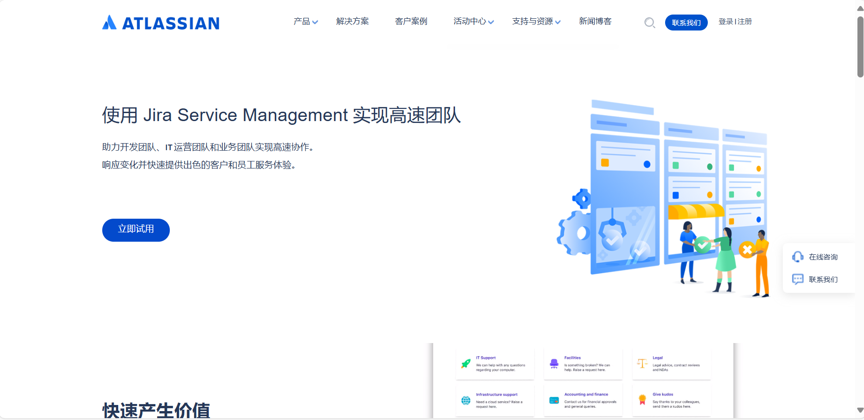Click the 立即试用 button
864x420 pixels.
click(x=136, y=230)
